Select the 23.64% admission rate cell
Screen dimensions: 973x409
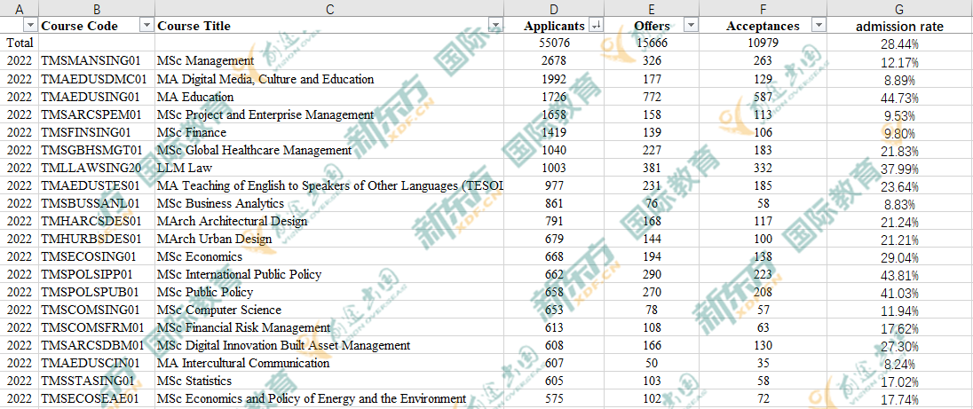click(900, 186)
